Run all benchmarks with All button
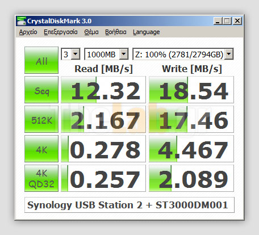Viewport: 259px width, 235px height. [41, 60]
